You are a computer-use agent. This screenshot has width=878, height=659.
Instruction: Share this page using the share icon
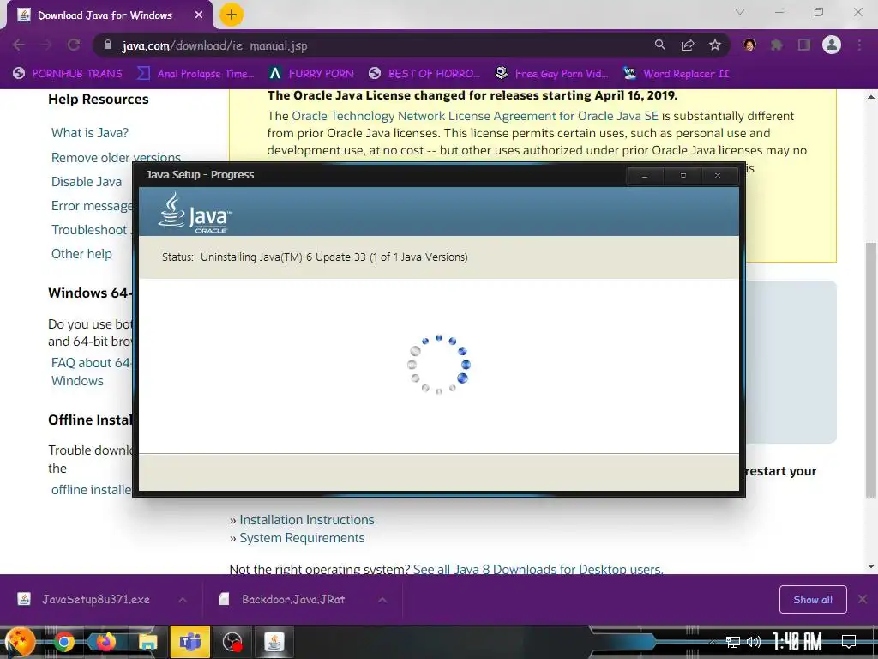click(688, 45)
